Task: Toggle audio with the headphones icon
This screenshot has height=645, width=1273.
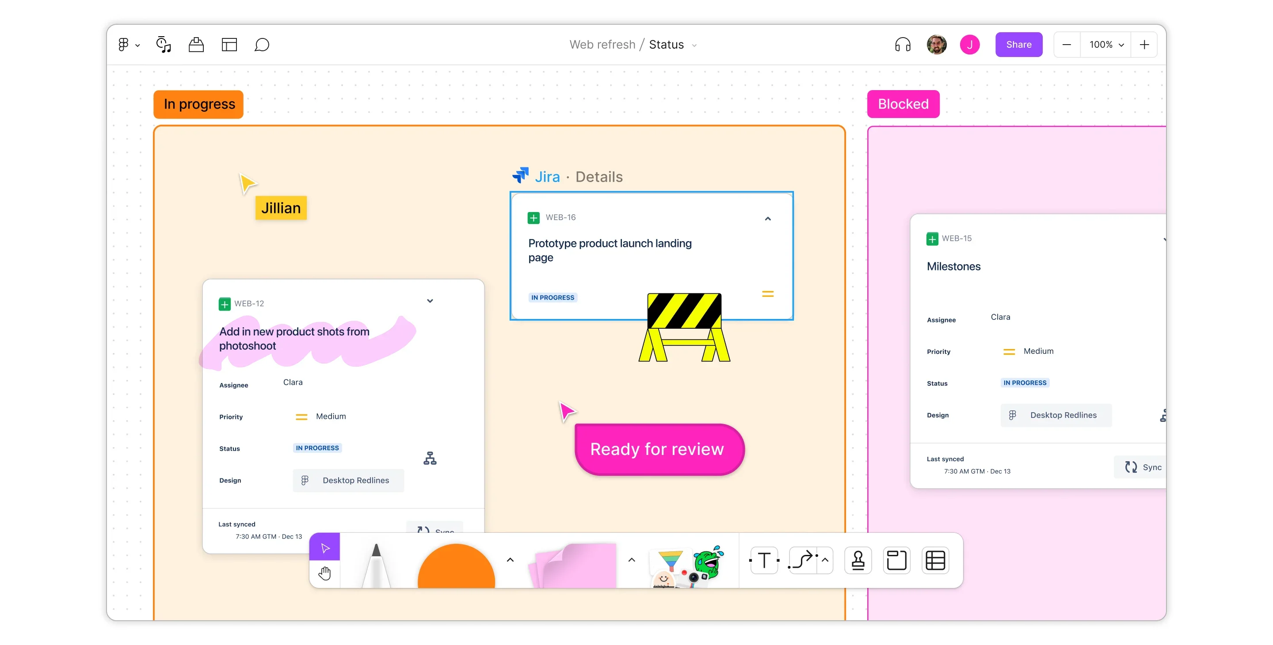Action: (x=903, y=45)
